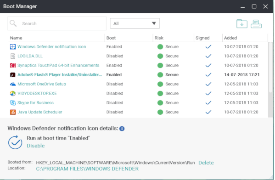Minimize the Boot Manager window
The height and width of the screenshot is (180, 275).
point(243,7)
